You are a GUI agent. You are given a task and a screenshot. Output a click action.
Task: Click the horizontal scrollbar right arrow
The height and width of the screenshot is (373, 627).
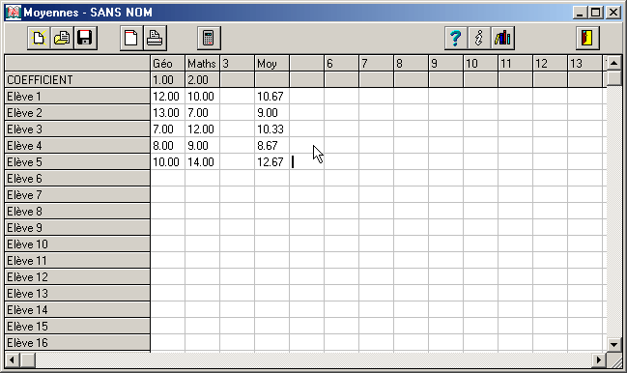coord(599,359)
